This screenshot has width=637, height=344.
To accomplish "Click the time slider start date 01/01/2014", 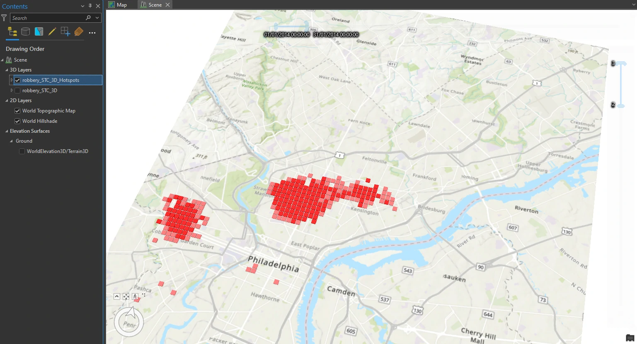I will pyautogui.click(x=287, y=35).
